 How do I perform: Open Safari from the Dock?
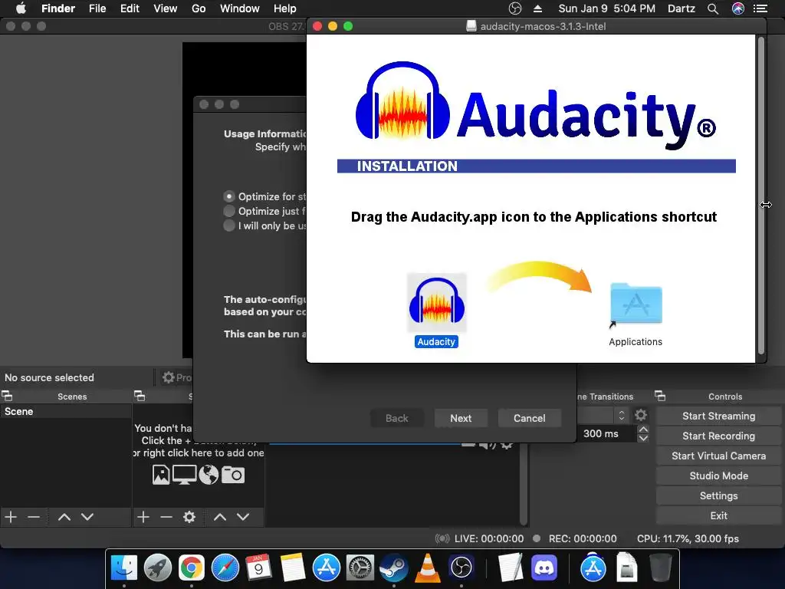pos(225,568)
